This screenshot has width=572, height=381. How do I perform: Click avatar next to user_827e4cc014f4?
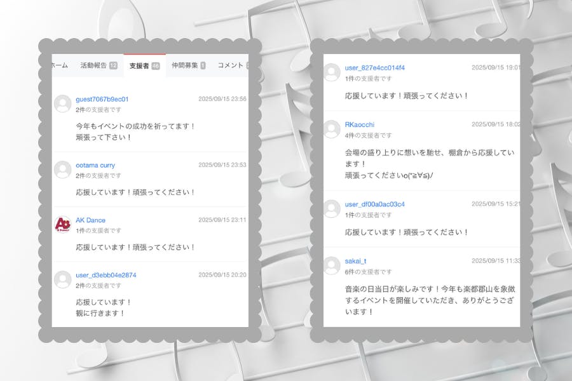[332, 72]
